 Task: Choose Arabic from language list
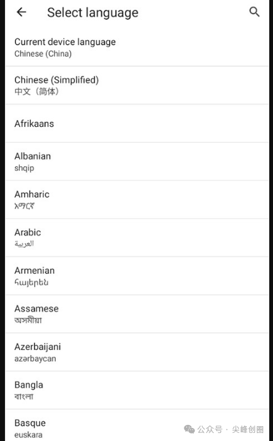tap(137, 238)
